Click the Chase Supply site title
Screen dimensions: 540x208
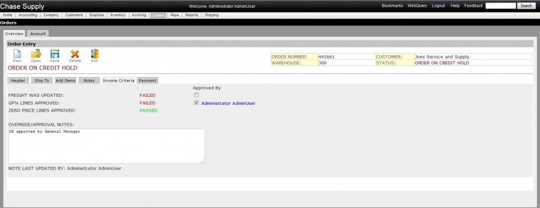(22, 6)
